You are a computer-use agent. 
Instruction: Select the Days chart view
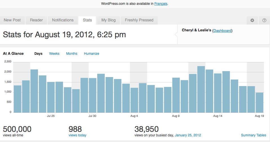(38, 54)
